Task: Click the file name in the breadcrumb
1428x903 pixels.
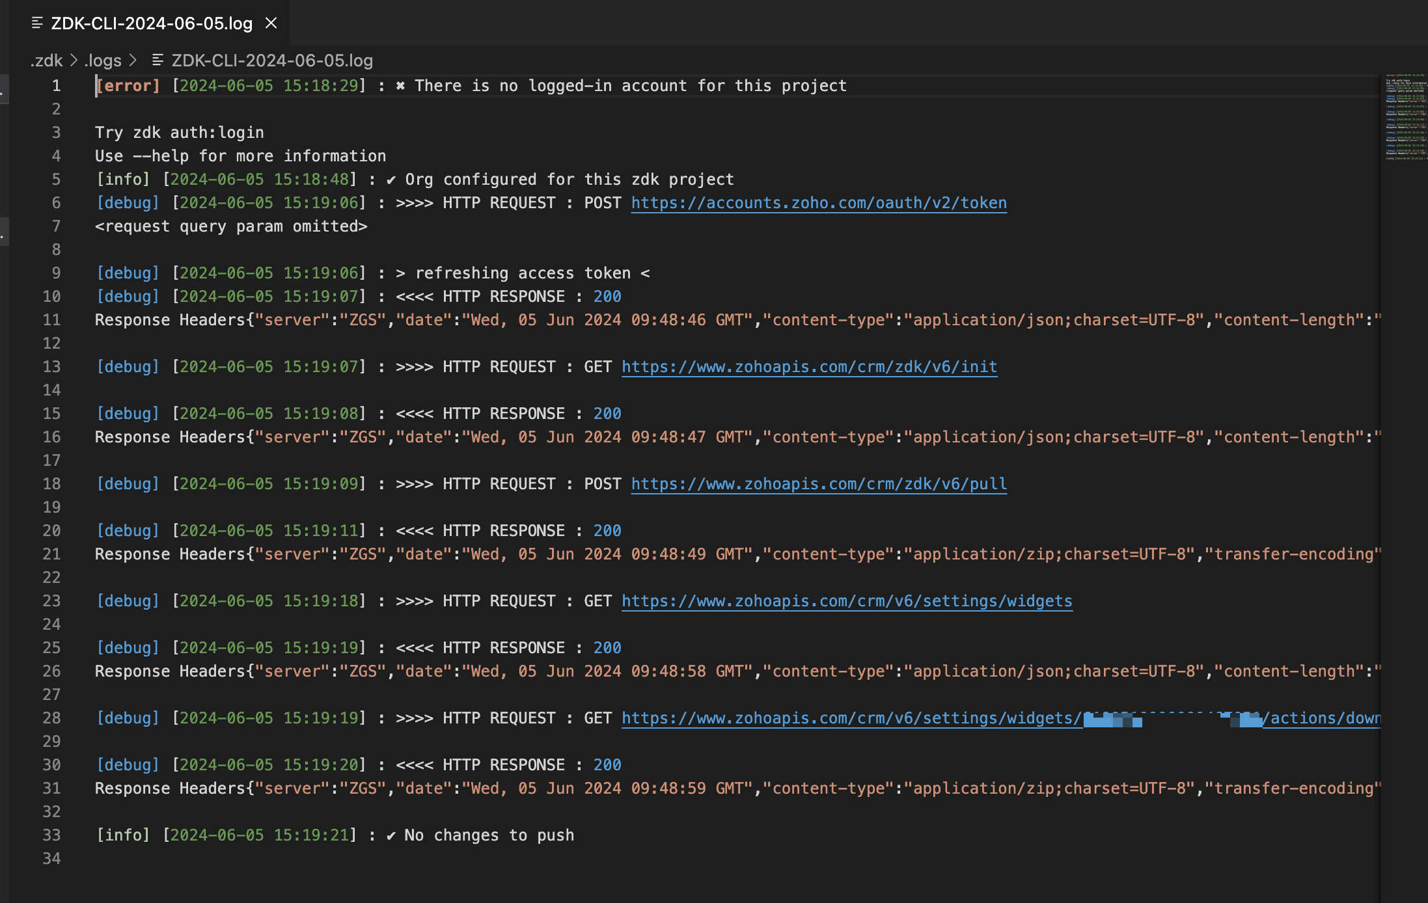Action: click(x=271, y=61)
